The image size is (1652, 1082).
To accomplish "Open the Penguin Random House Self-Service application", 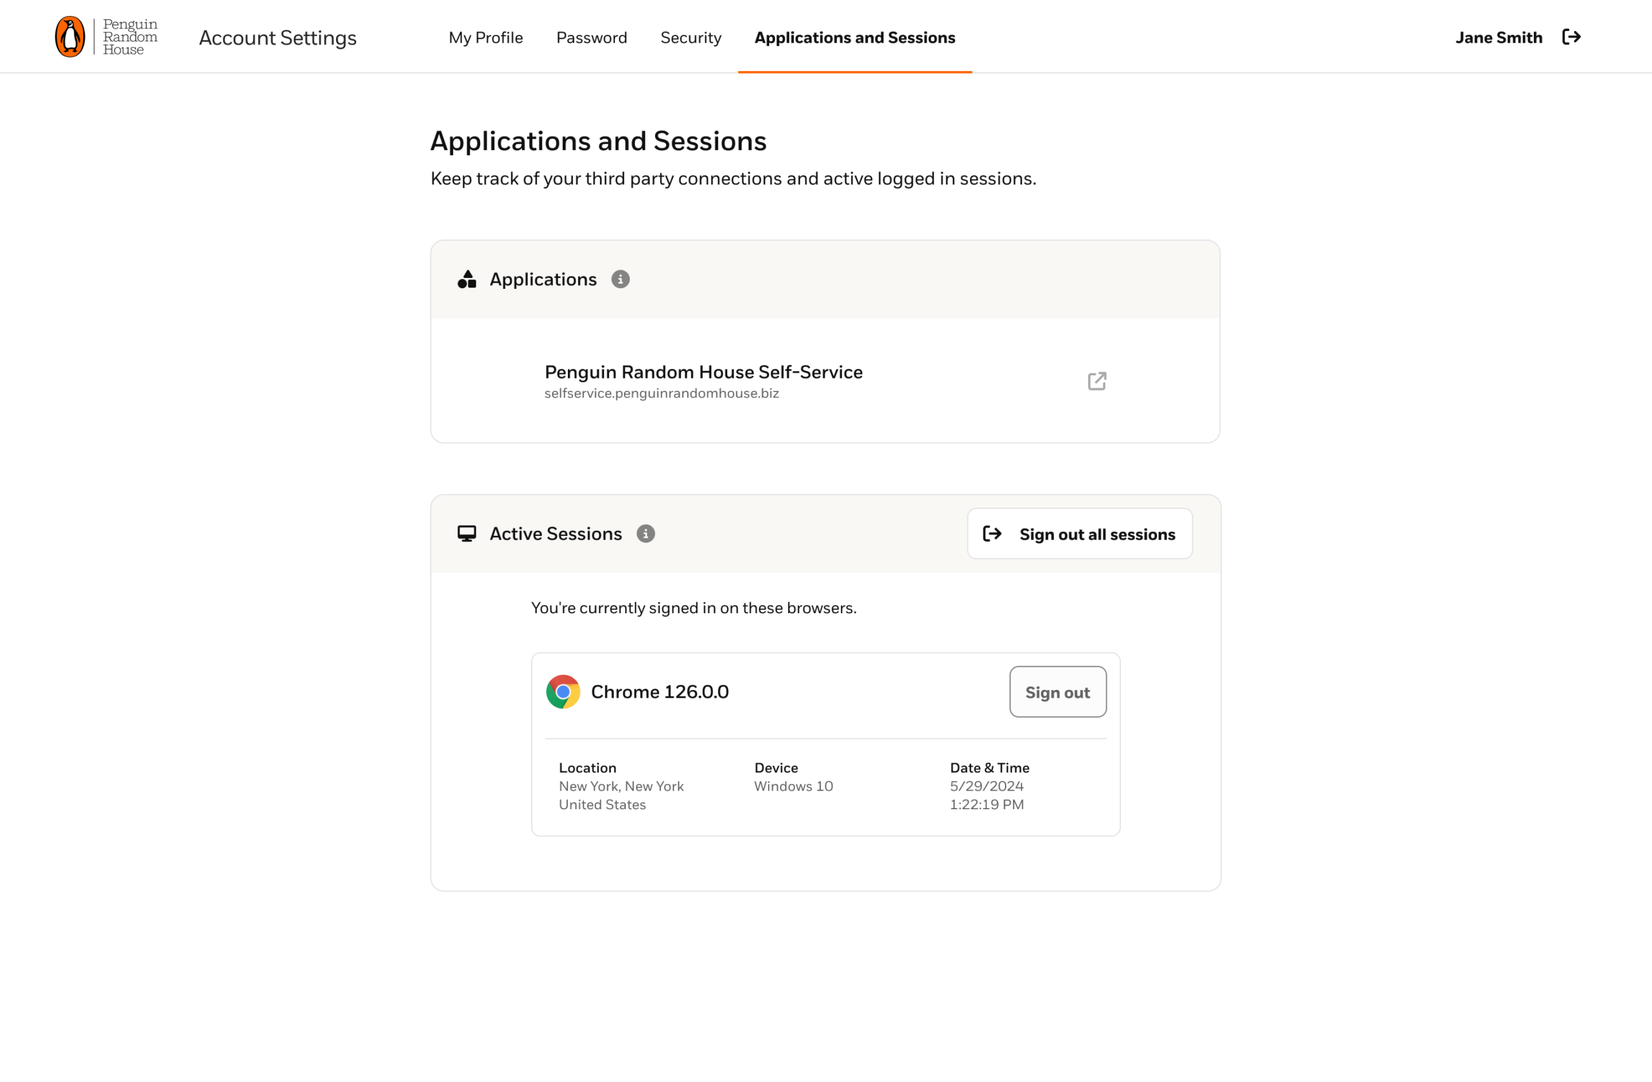I will pos(703,372).
